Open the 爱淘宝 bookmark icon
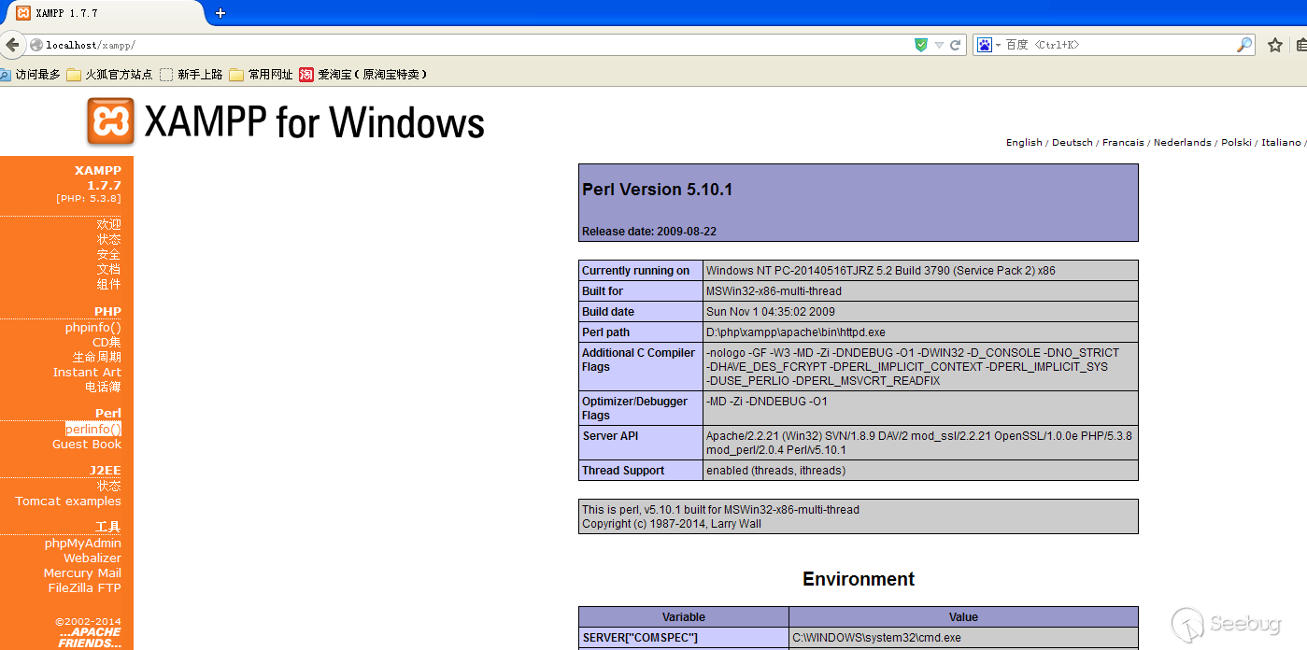 pos(306,75)
